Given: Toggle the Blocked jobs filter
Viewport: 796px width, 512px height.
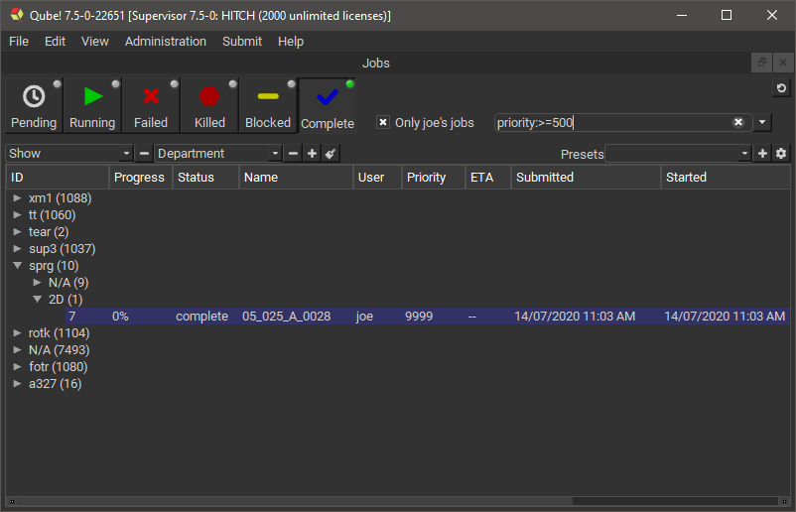Looking at the screenshot, I should point(268,105).
